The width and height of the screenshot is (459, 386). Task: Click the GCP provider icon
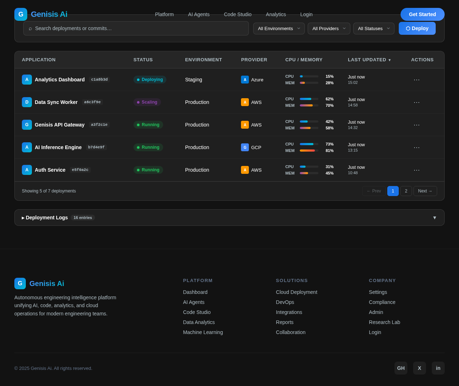pyautogui.click(x=245, y=147)
